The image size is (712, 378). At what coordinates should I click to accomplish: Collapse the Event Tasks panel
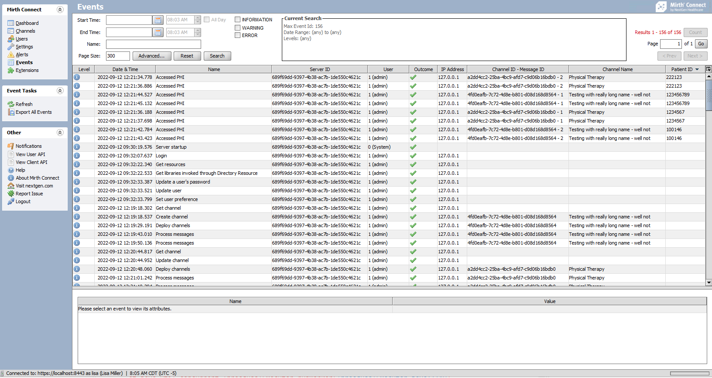click(60, 91)
